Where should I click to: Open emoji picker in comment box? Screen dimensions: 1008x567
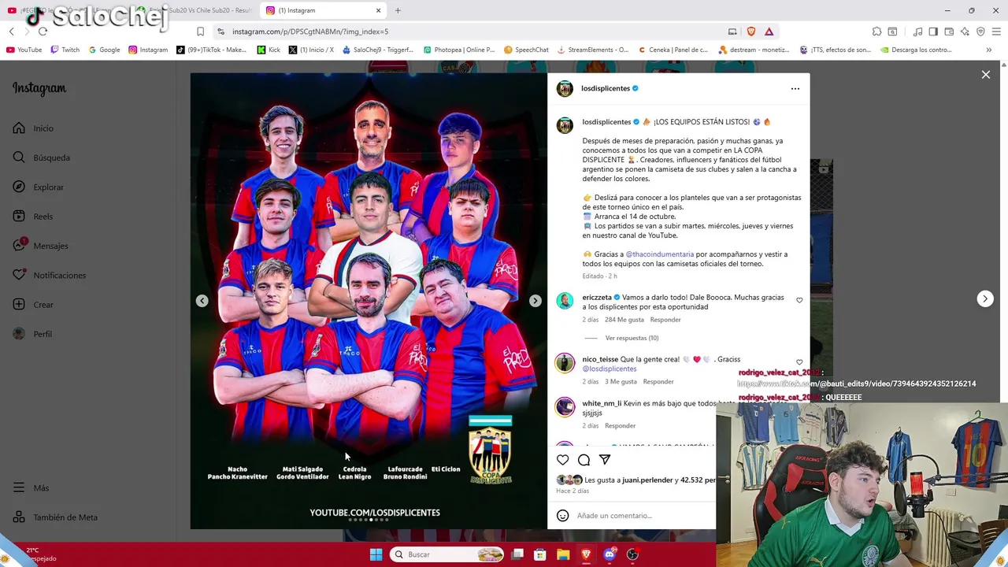562,516
